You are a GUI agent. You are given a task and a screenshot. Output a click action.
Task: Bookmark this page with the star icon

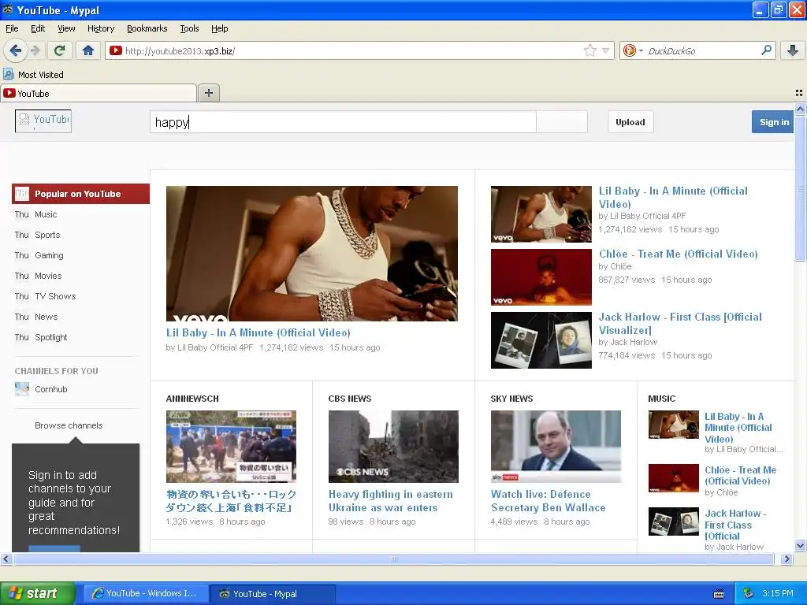tap(589, 50)
